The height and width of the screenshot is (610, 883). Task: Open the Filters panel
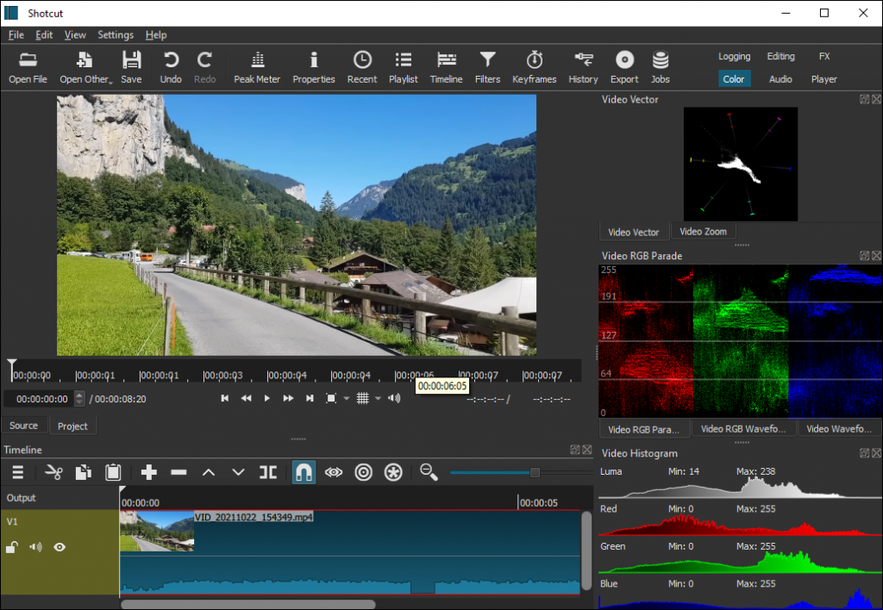(487, 66)
